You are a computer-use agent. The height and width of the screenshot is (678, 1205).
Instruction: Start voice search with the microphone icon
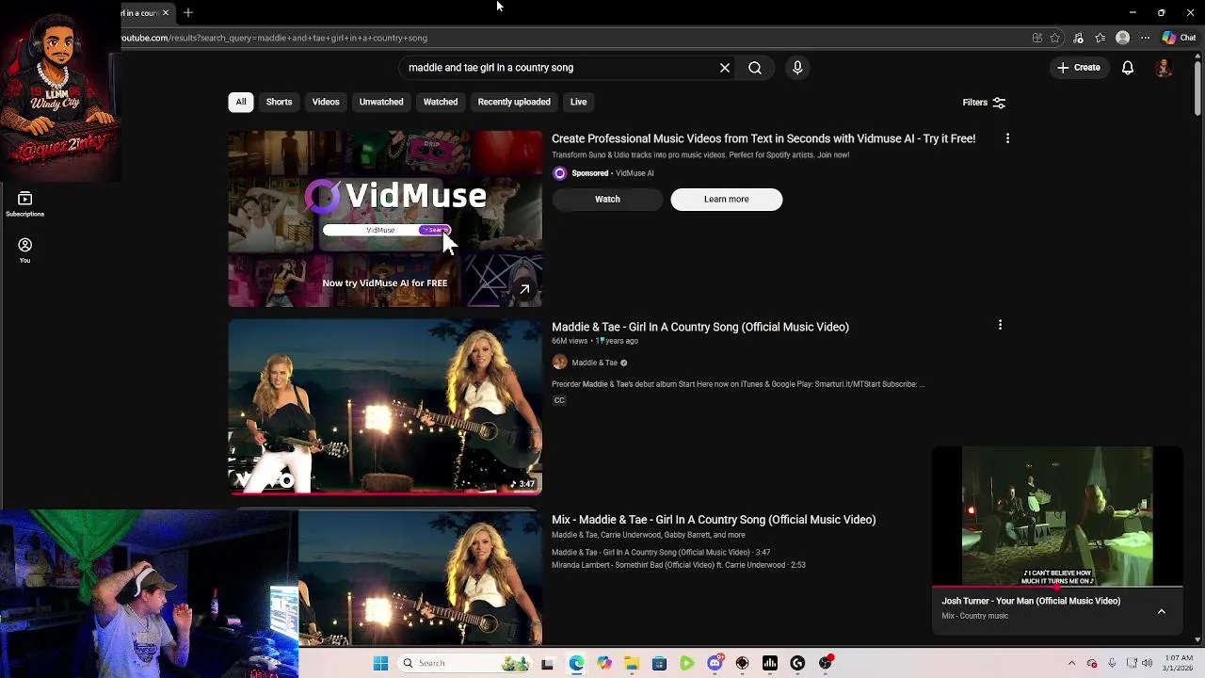tap(797, 68)
